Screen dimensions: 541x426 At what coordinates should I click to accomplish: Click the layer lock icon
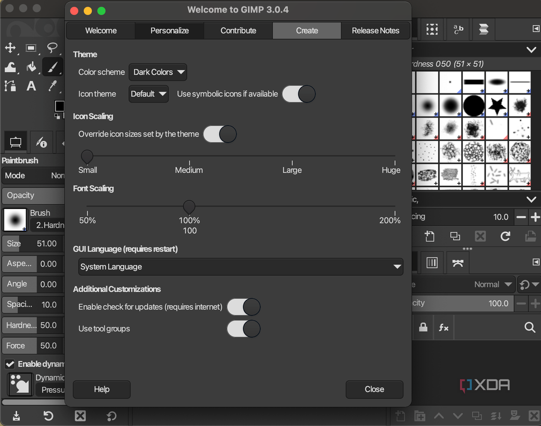pyautogui.click(x=423, y=327)
